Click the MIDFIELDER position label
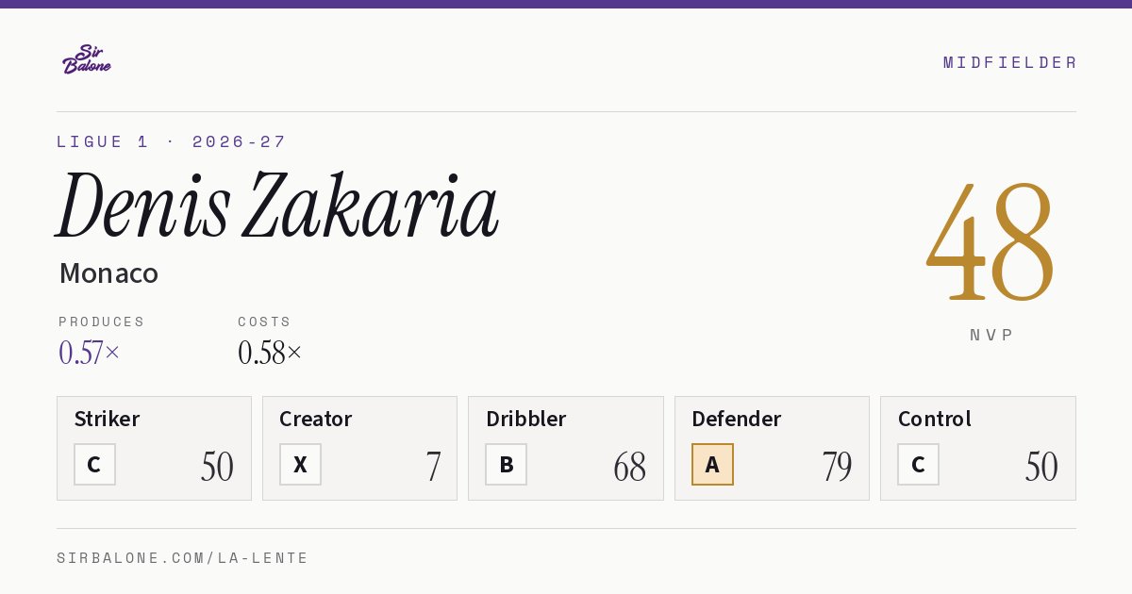The height and width of the screenshot is (594, 1132). [1009, 62]
